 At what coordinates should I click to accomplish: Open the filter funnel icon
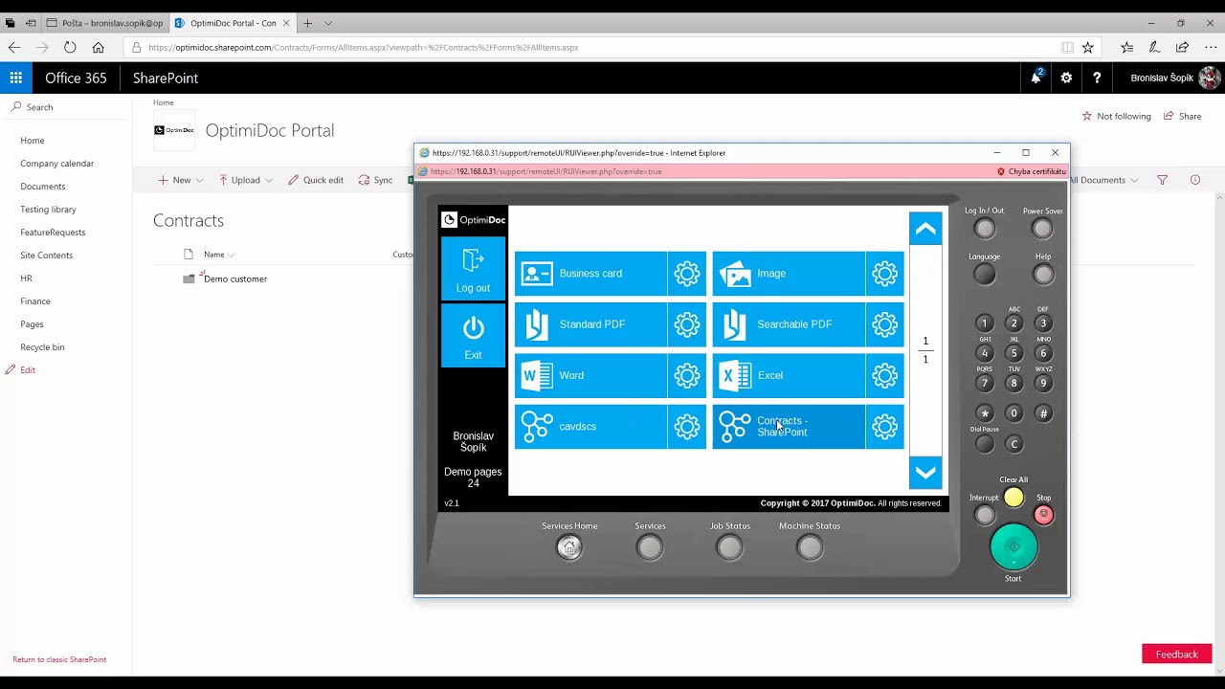point(1163,180)
